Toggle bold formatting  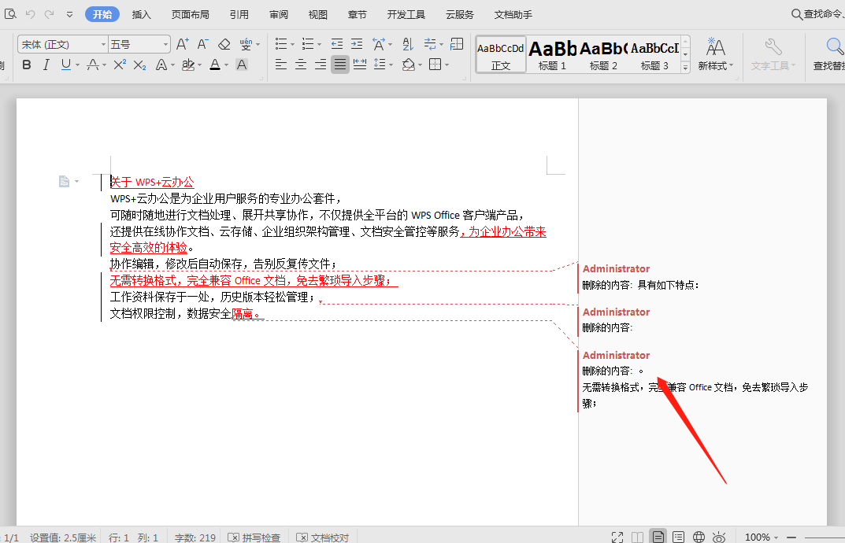pos(27,65)
